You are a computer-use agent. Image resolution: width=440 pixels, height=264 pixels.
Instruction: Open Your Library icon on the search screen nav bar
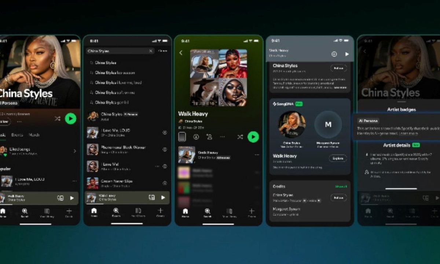pyautogui.click(x=138, y=211)
